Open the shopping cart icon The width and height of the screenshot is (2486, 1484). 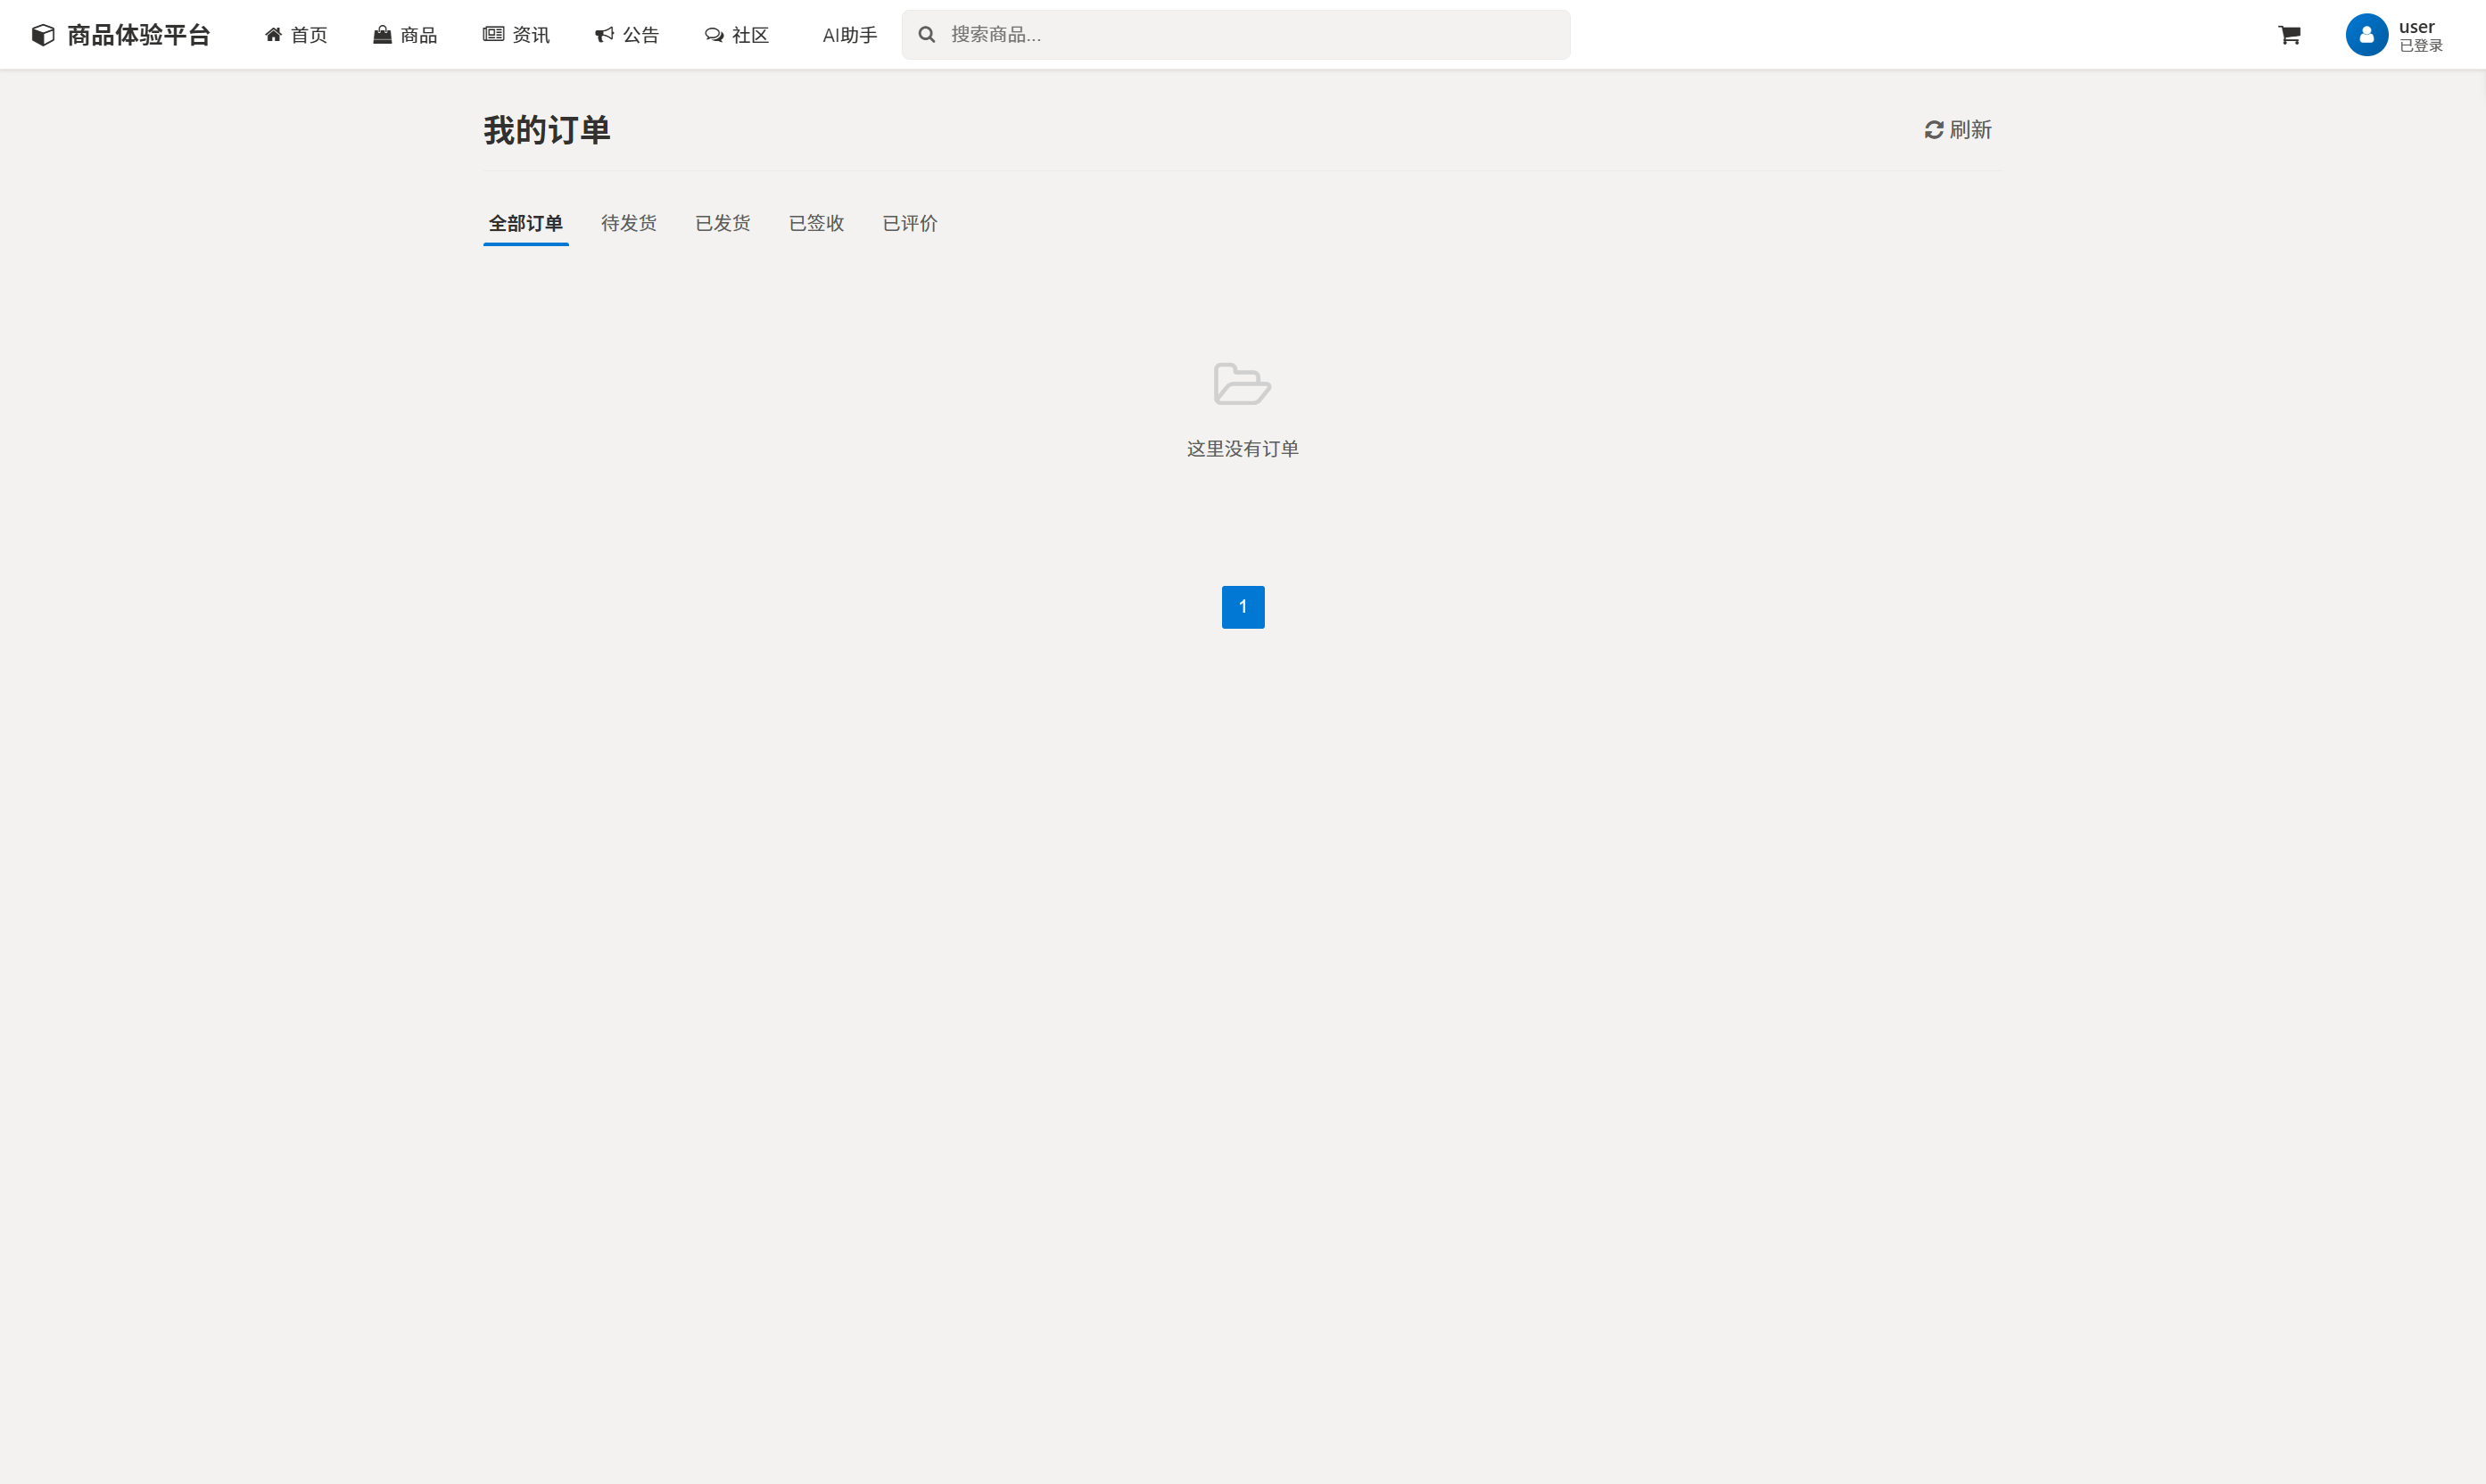coord(2289,35)
